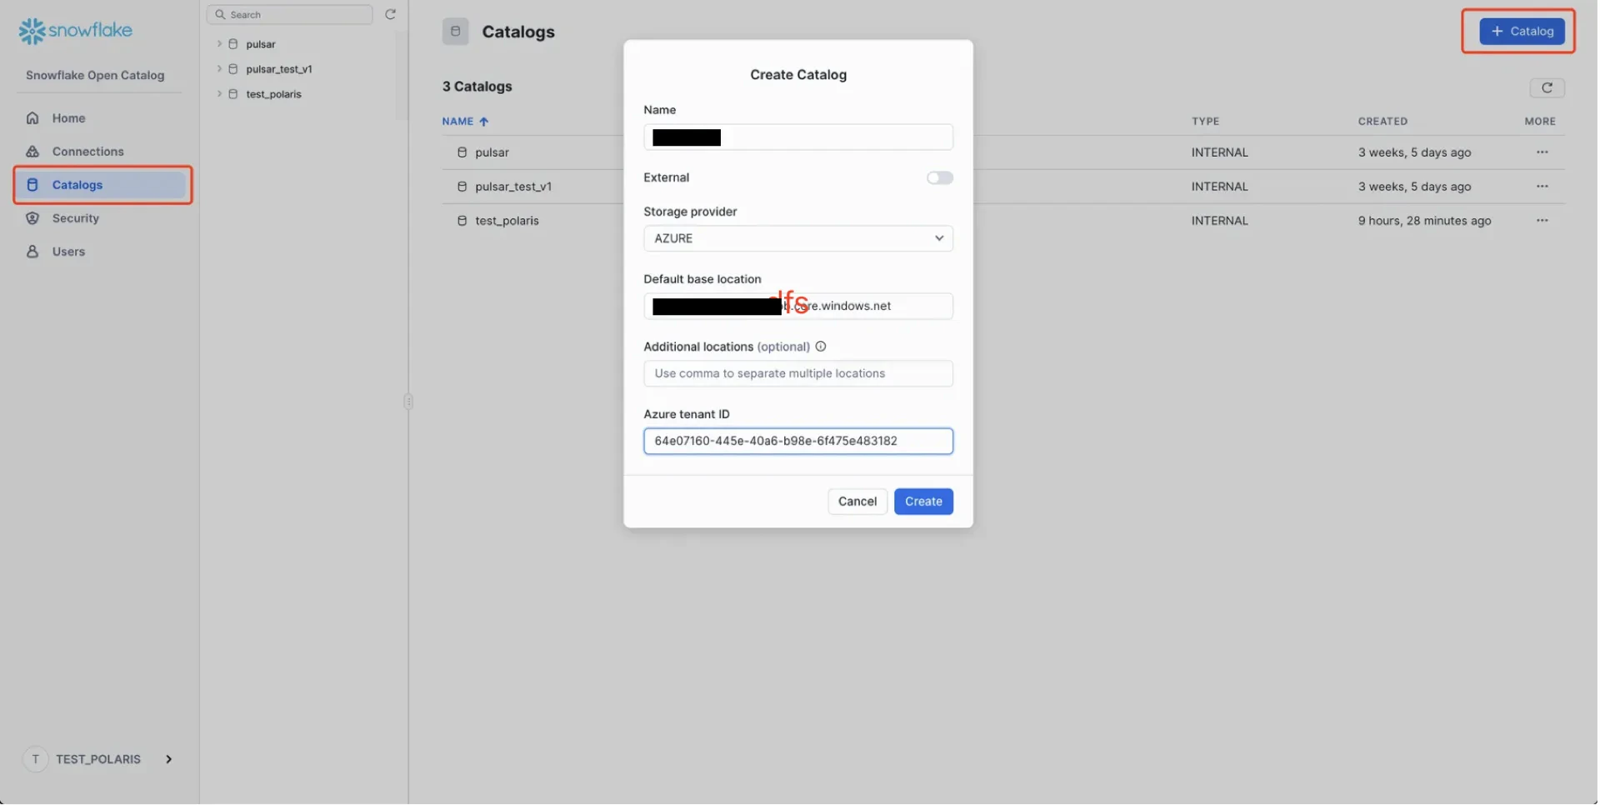The height and width of the screenshot is (805, 1600).
Task: Go to Home in sidebar
Action: 68,118
